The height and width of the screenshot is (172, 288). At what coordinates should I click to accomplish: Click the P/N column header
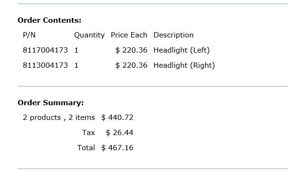pyautogui.click(x=29, y=35)
